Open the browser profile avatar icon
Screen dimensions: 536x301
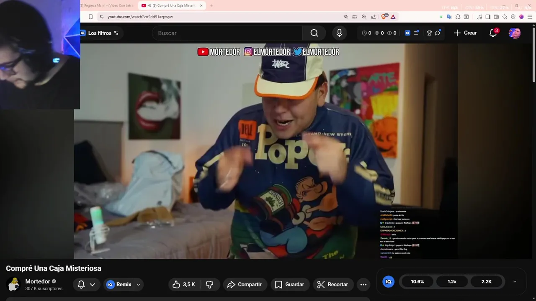pyautogui.click(x=521, y=17)
